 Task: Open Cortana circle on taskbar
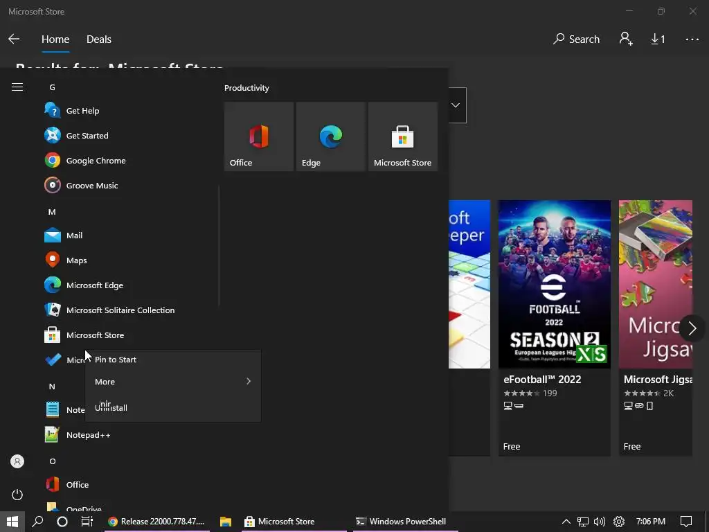(x=62, y=522)
